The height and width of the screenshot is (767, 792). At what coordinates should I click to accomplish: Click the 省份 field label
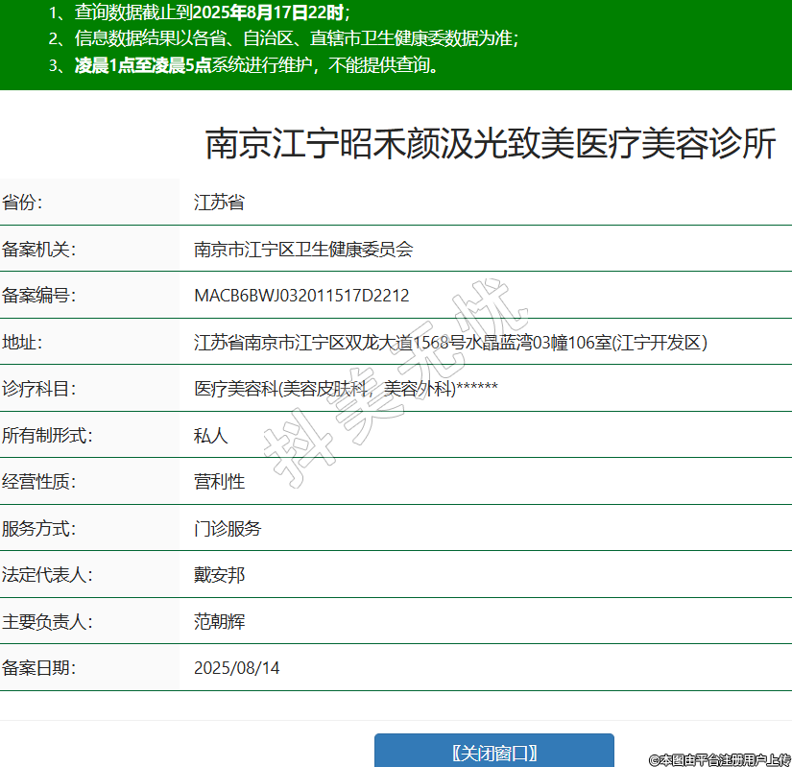(x=23, y=203)
